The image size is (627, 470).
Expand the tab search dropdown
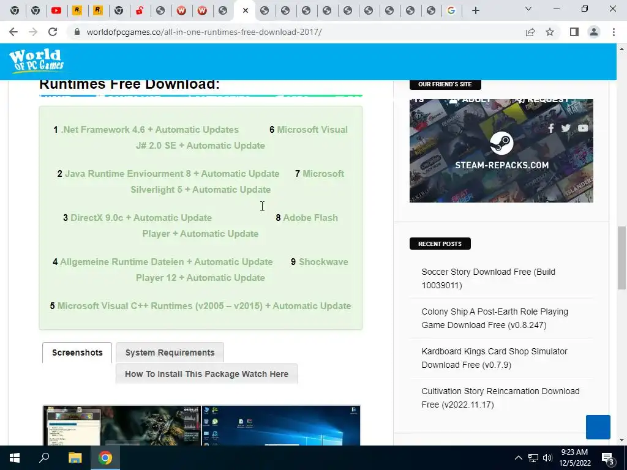tap(528, 9)
